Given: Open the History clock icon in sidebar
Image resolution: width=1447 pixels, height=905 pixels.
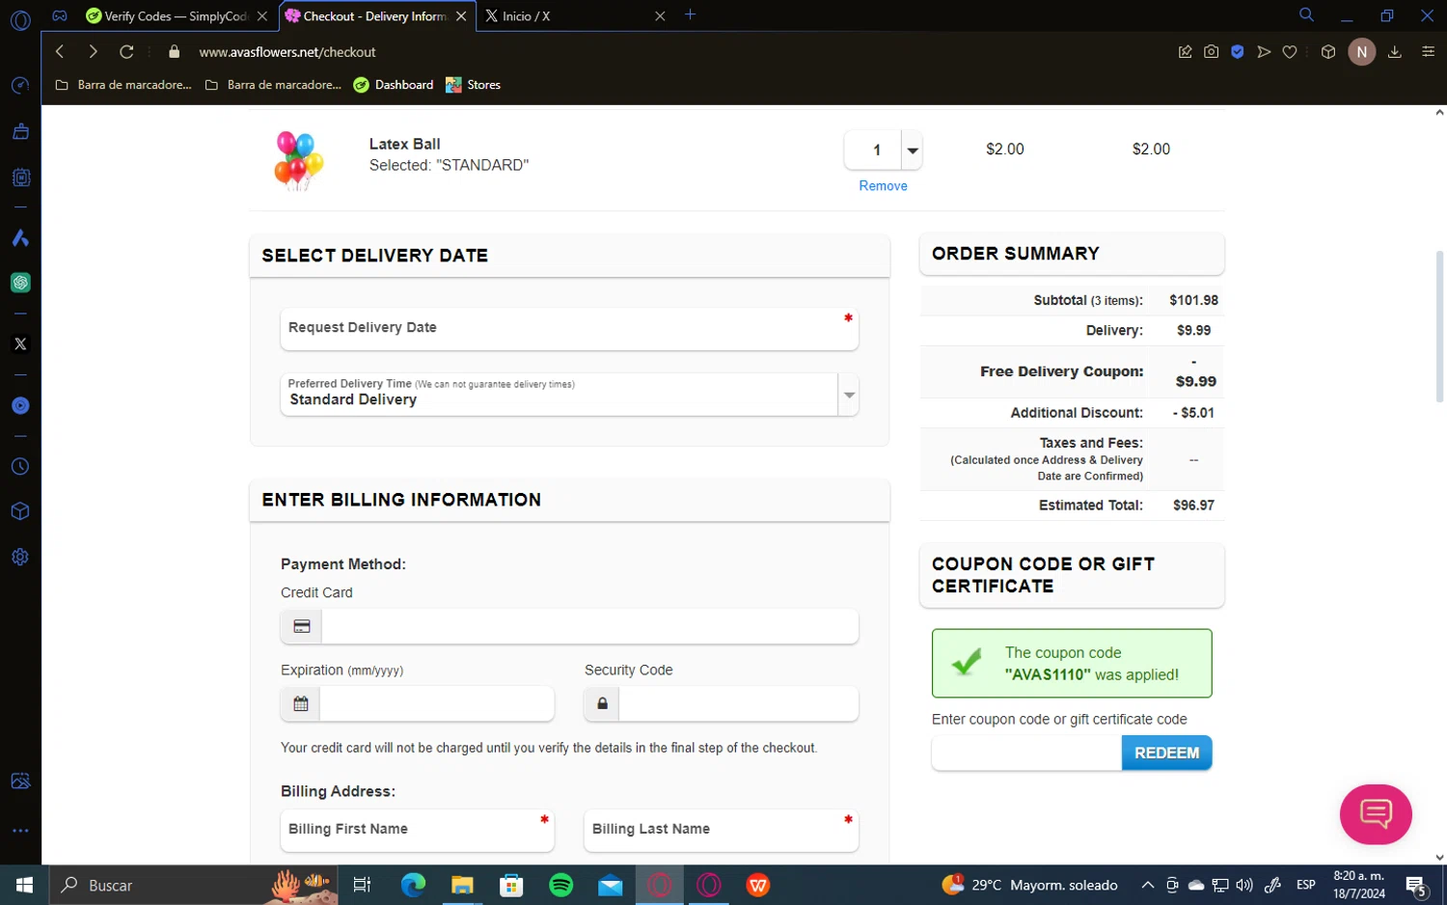Looking at the screenshot, I should tap(20, 466).
